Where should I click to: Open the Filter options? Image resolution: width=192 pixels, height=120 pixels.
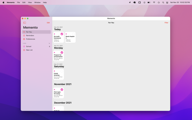pos(166,23)
